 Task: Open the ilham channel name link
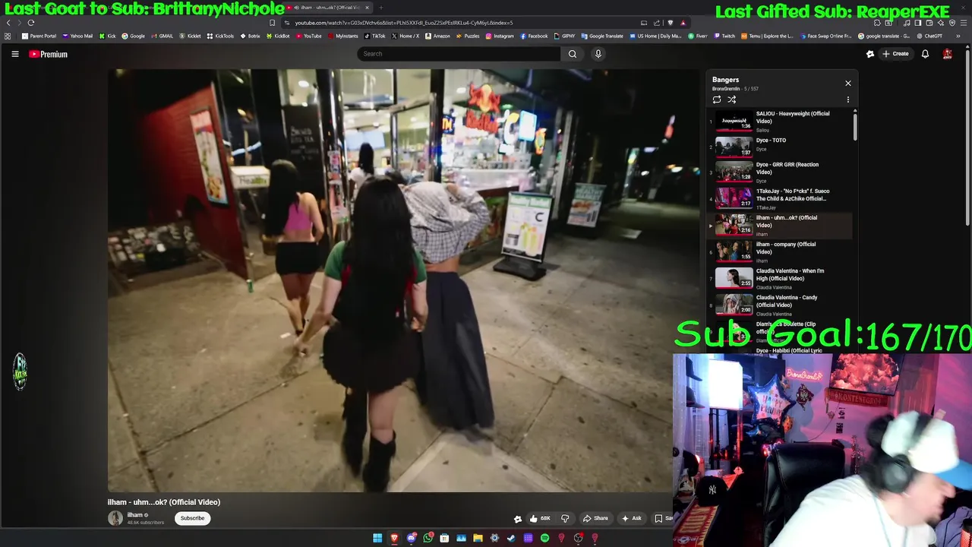point(135,515)
